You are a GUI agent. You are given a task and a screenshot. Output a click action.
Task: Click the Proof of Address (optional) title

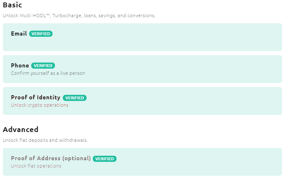[51, 158]
